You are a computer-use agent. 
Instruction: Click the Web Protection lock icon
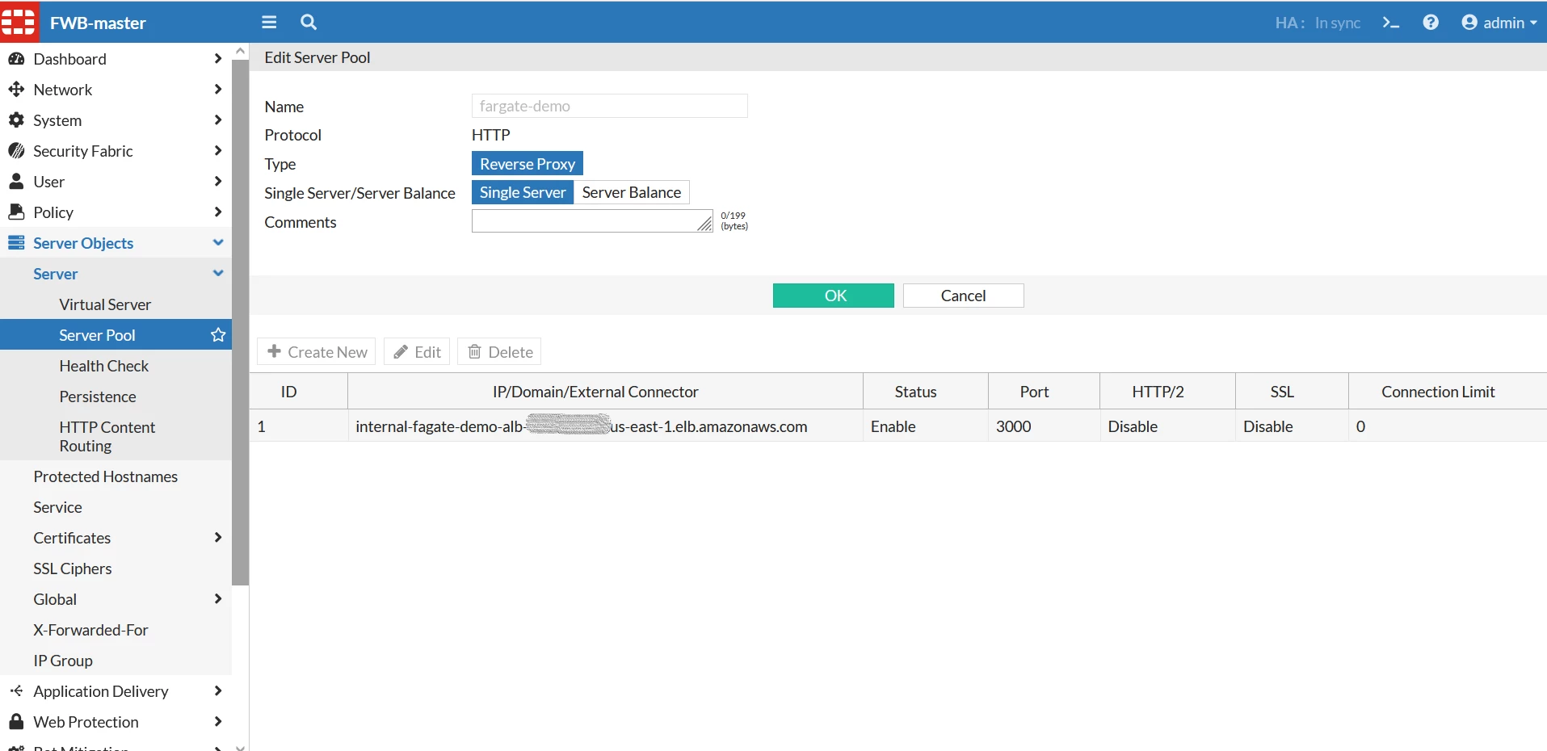(16, 722)
